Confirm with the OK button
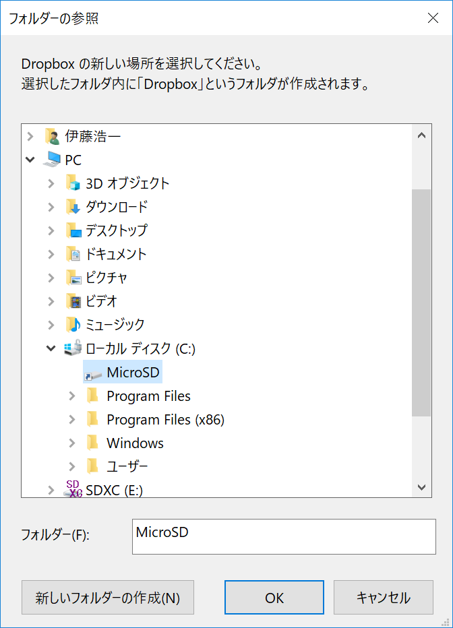453x628 pixels. point(274,597)
